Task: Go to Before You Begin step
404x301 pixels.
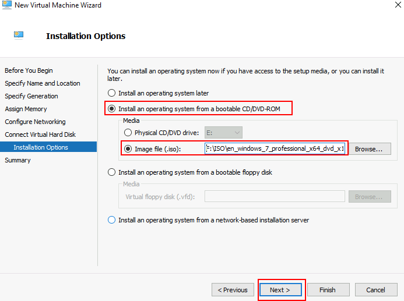Action: pos(29,70)
